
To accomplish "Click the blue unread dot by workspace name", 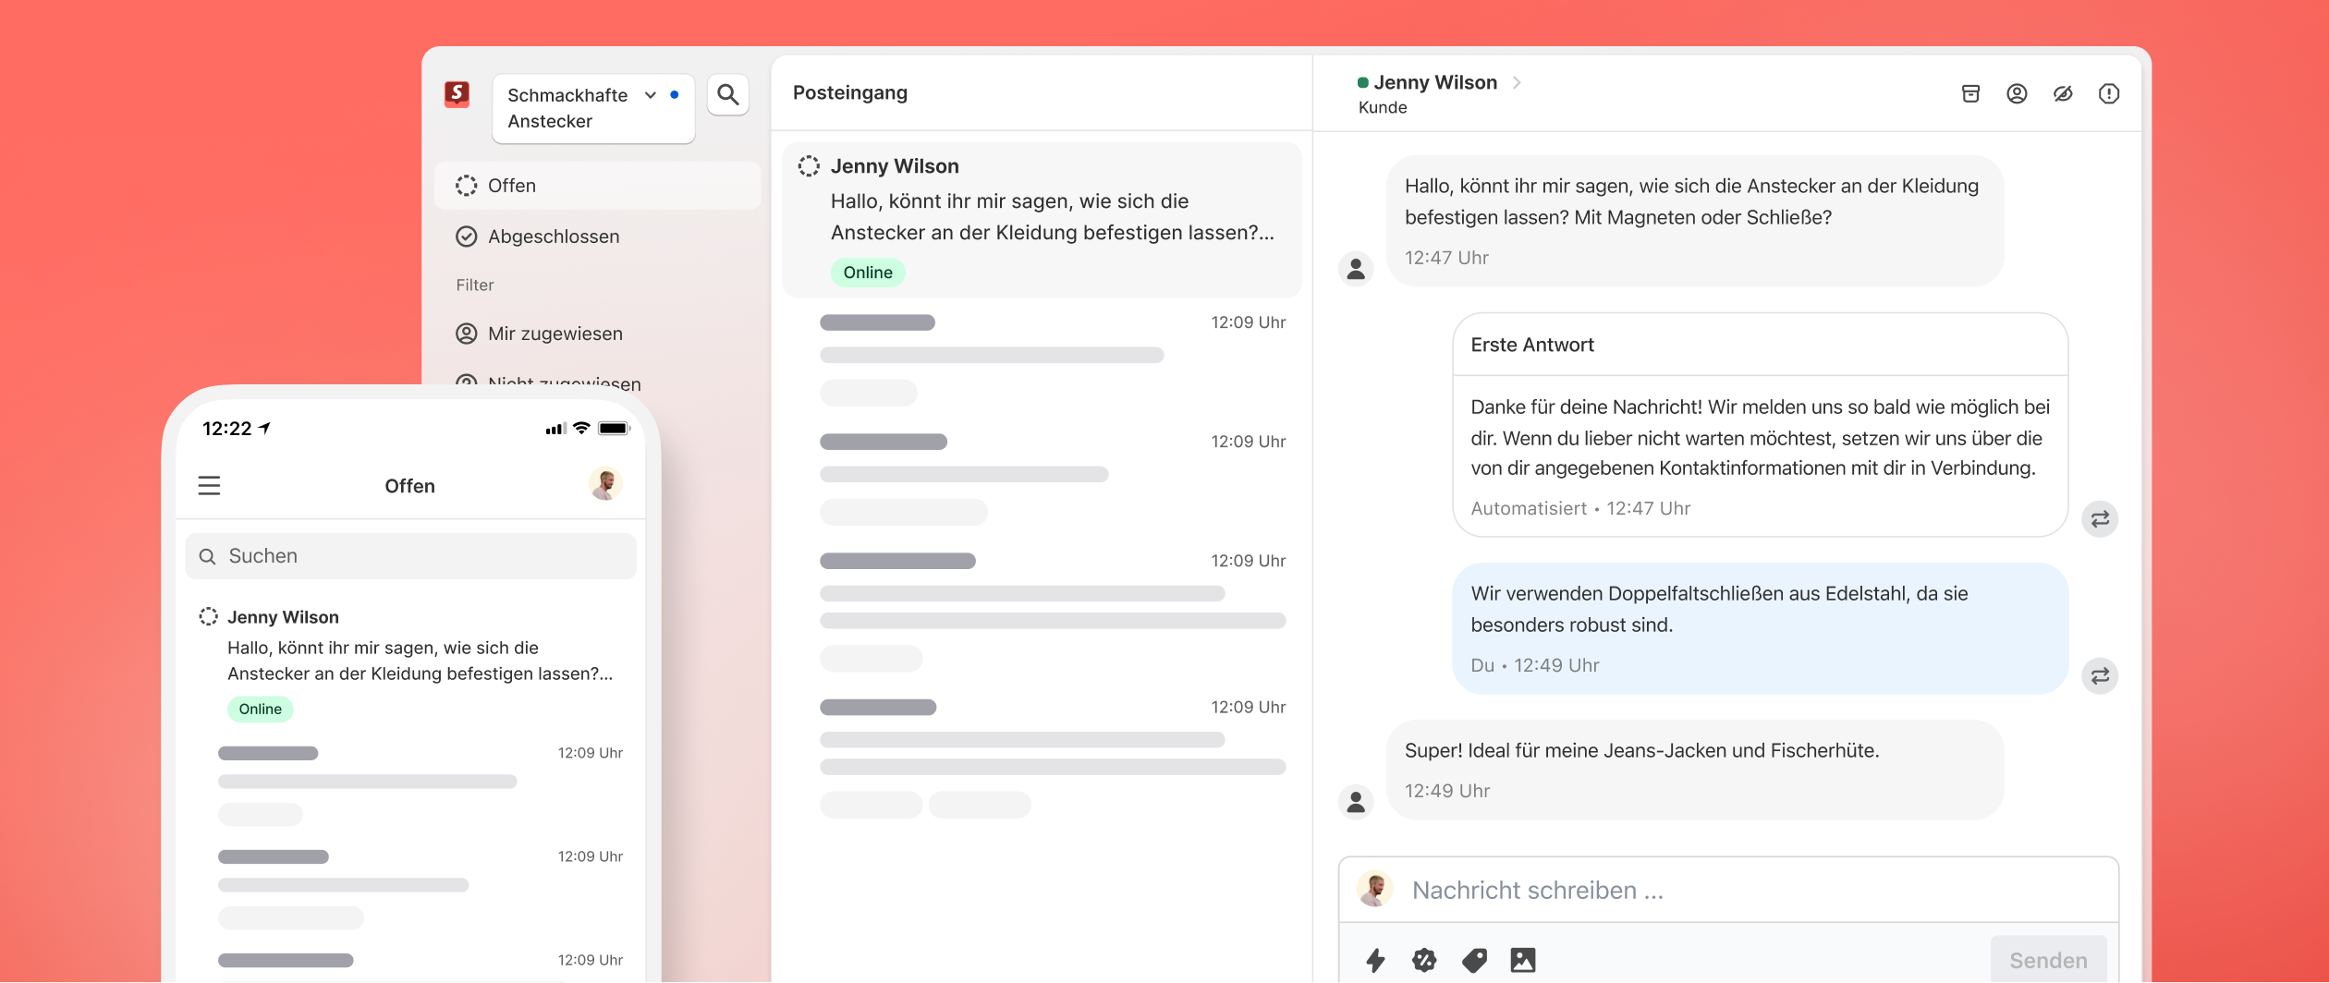I will 675,94.
